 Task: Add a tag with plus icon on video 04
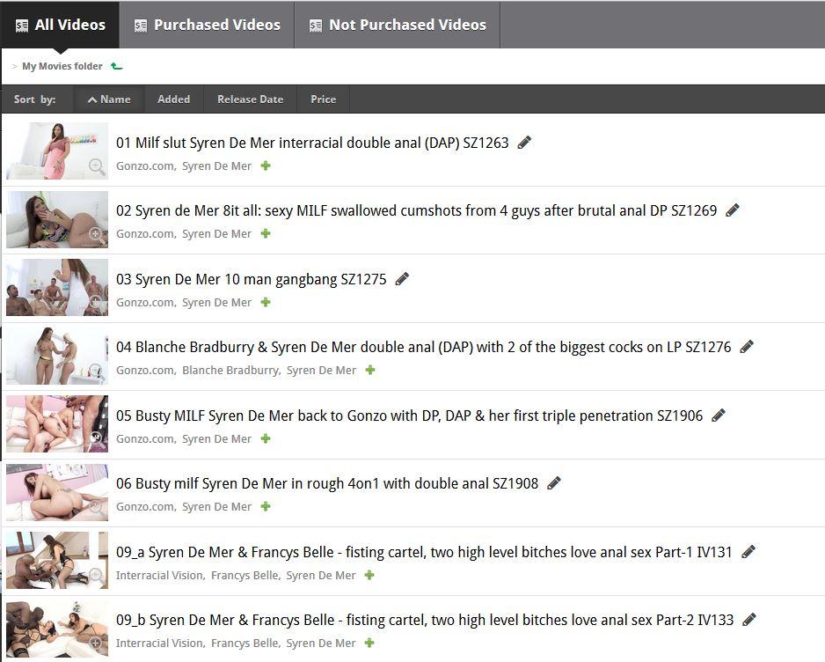pyautogui.click(x=370, y=371)
